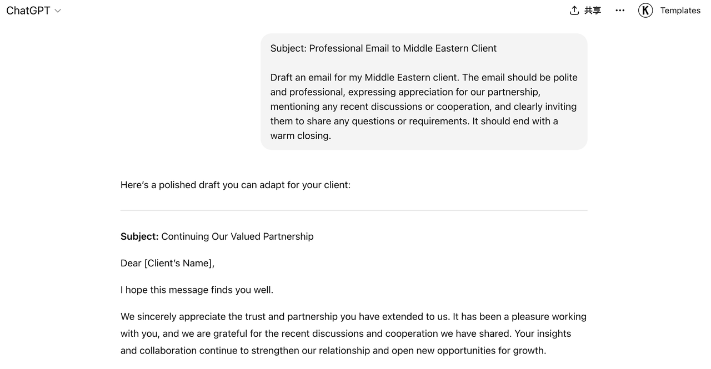Screen dimensions: 711x369
Task: Click the horizontal divider above the draft
Action: (x=353, y=210)
